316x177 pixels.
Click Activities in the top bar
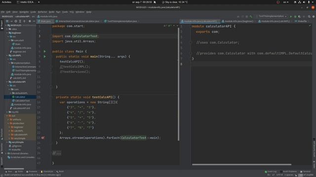click(6, 2)
